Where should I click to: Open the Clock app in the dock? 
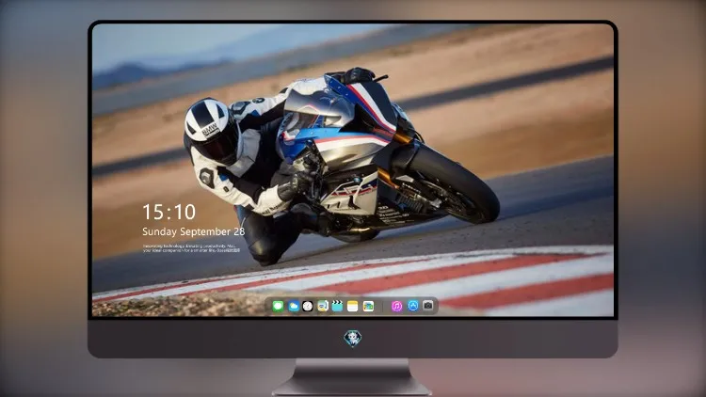308,306
